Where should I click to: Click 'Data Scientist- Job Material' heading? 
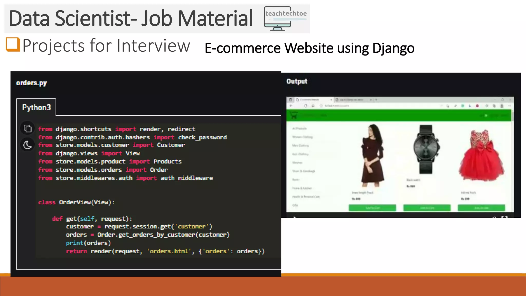click(131, 18)
